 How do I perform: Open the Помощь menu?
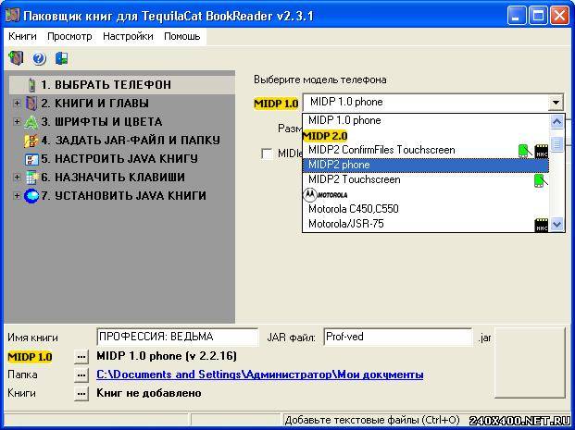(181, 36)
